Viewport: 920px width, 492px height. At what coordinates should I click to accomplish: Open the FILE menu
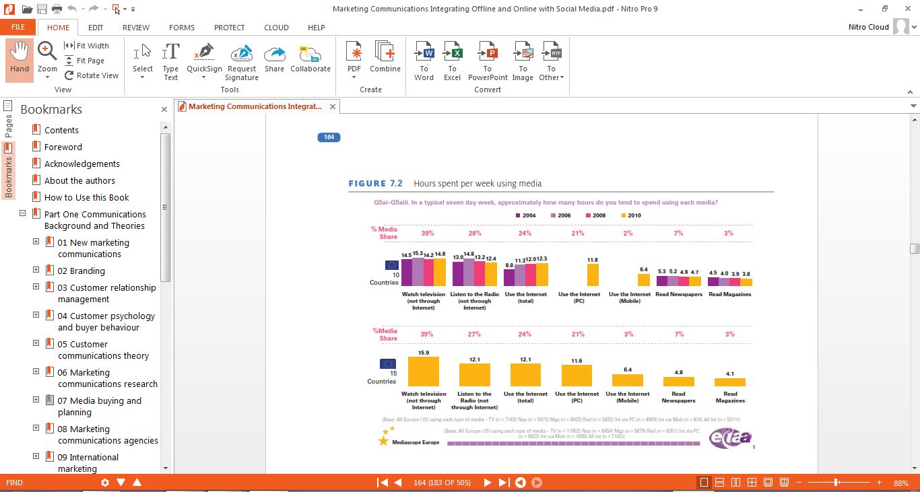tap(18, 27)
